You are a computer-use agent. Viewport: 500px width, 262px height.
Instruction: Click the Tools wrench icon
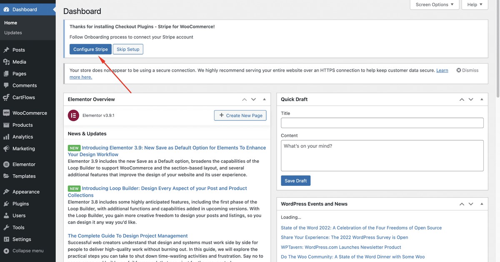(x=6, y=227)
